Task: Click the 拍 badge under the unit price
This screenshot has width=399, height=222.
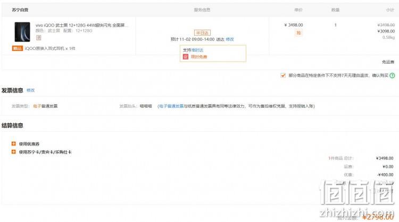Action: (x=298, y=33)
